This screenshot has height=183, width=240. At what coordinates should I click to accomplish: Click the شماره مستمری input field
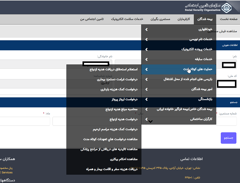point(191,121)
